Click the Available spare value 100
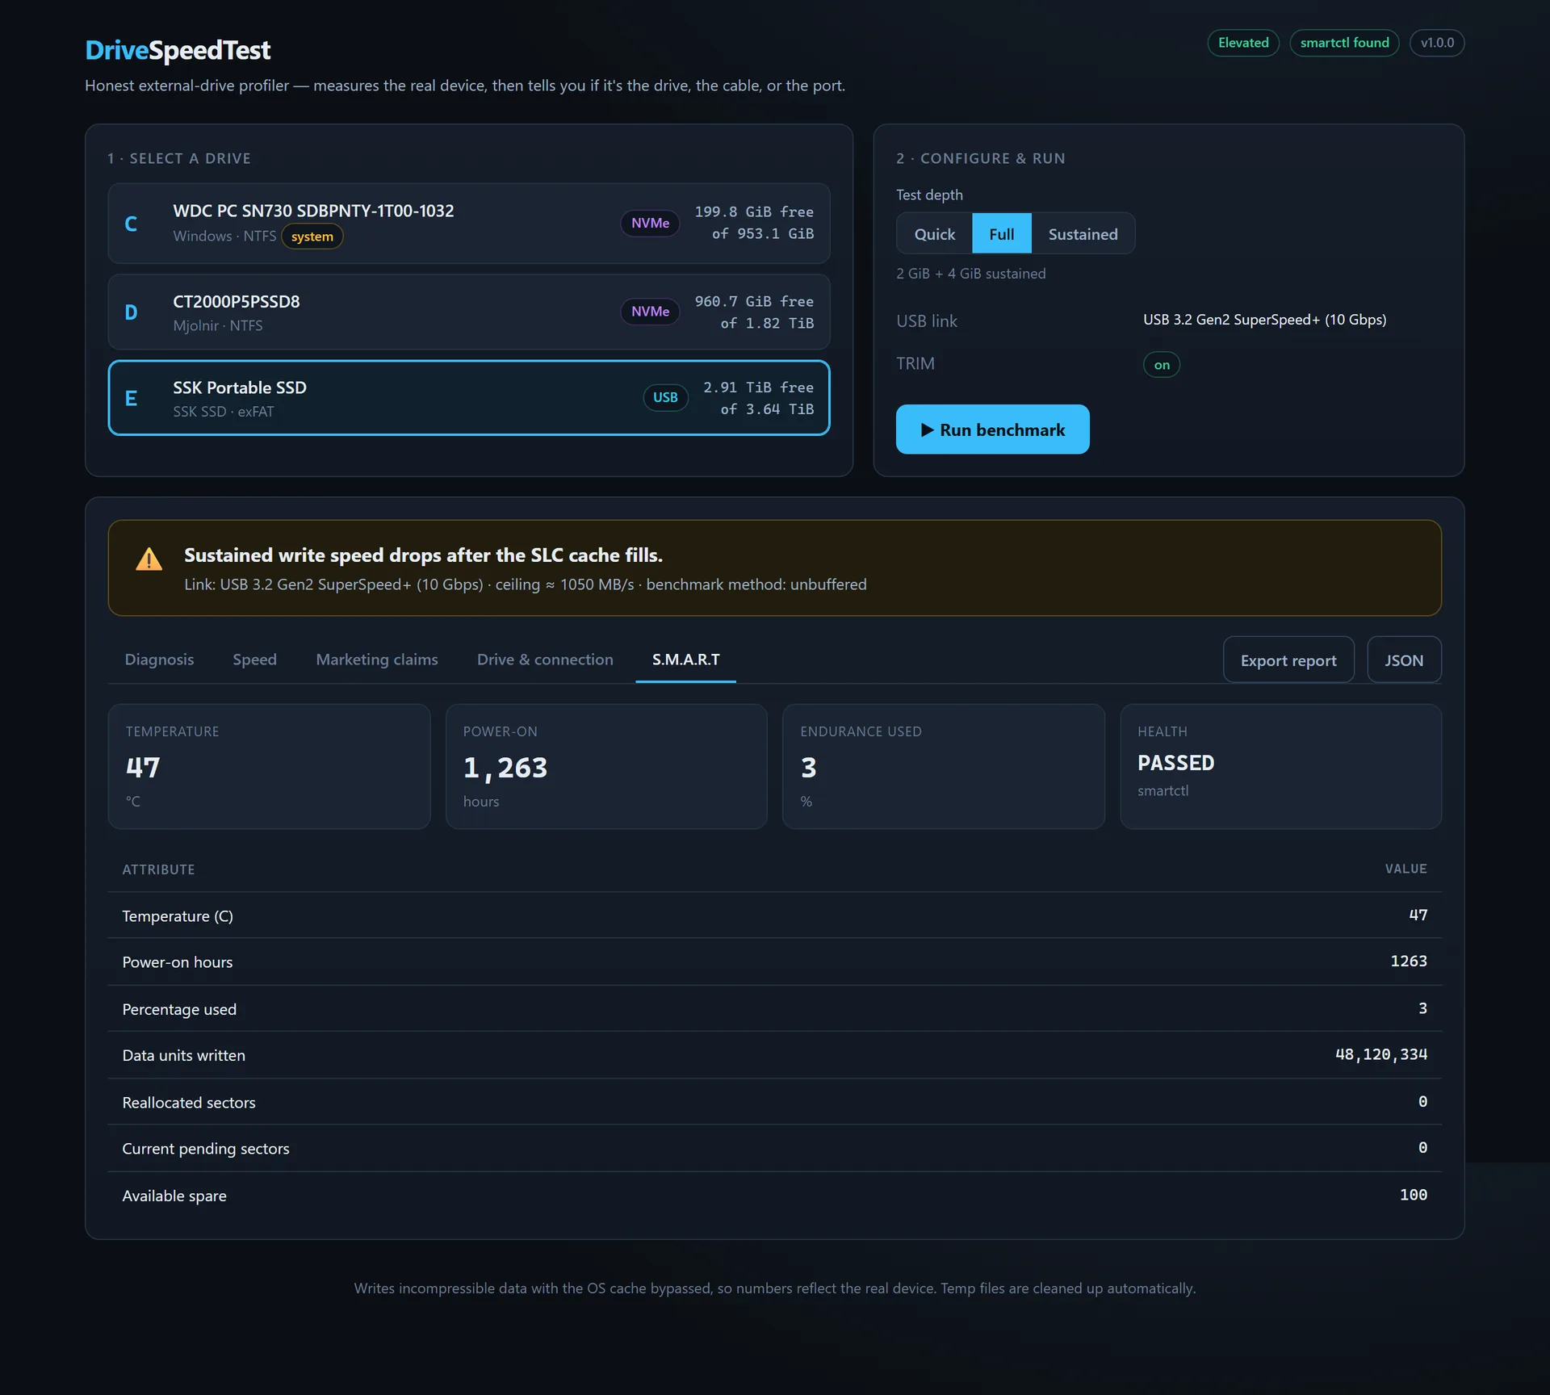1550x1395 pixels. coord(1414,1195)
